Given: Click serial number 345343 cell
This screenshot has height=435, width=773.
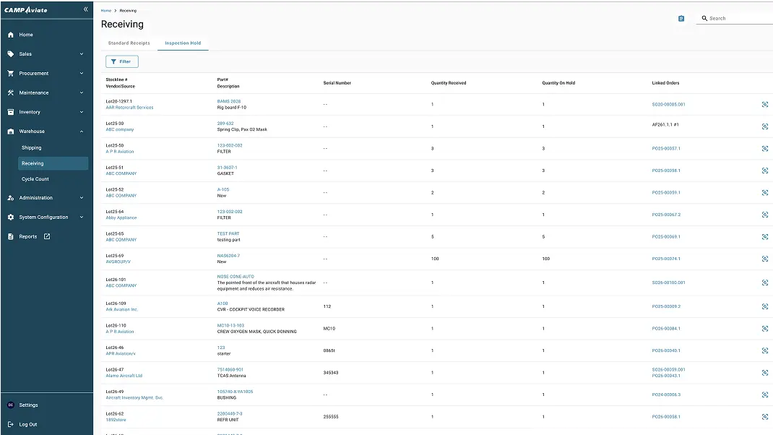Looking at the screenshot, I should point(331,373).
